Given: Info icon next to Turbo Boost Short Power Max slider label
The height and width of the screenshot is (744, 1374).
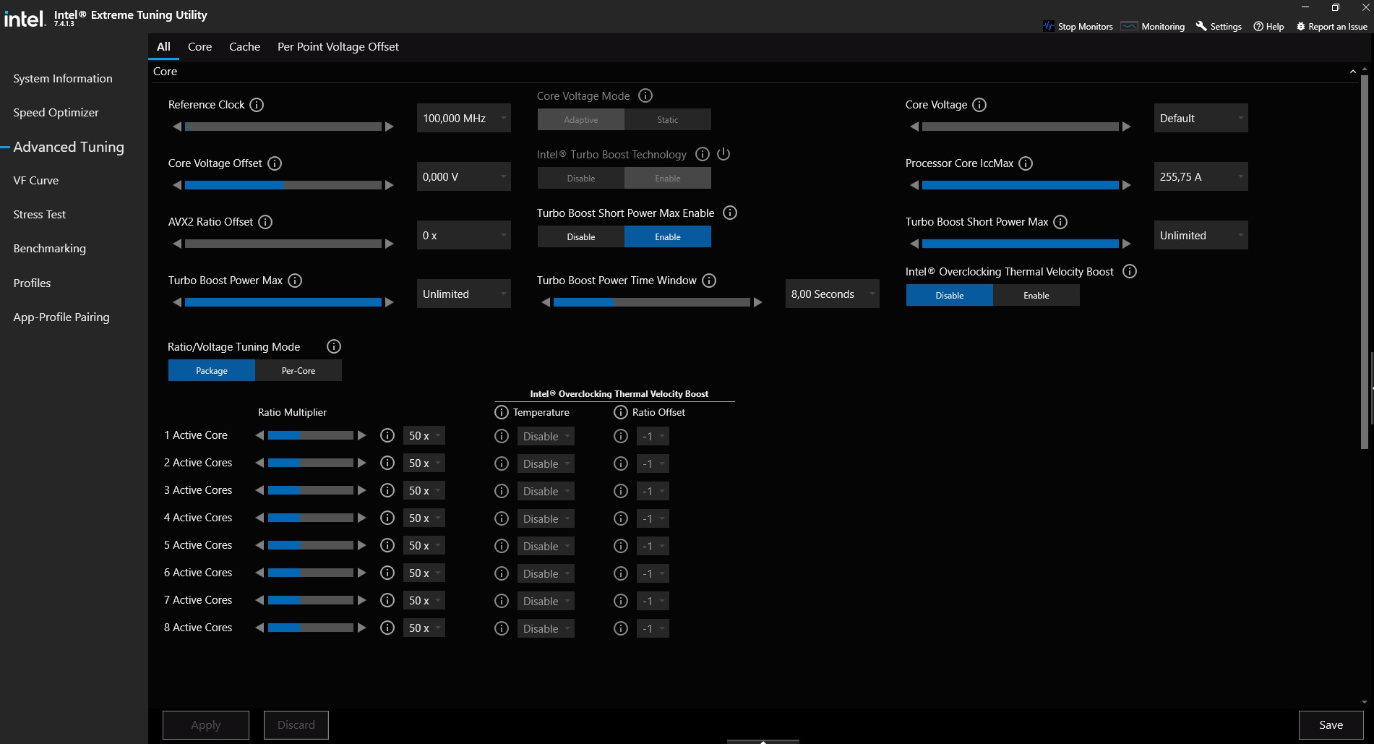Looking at the screenshot, I should [x=1060, y=222].
